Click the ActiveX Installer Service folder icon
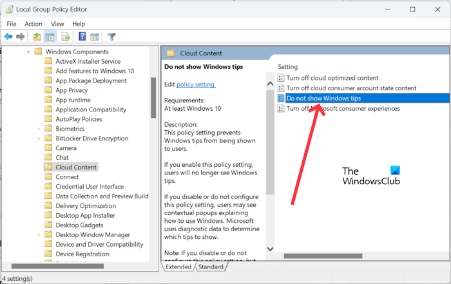 (x=48, y=61)
